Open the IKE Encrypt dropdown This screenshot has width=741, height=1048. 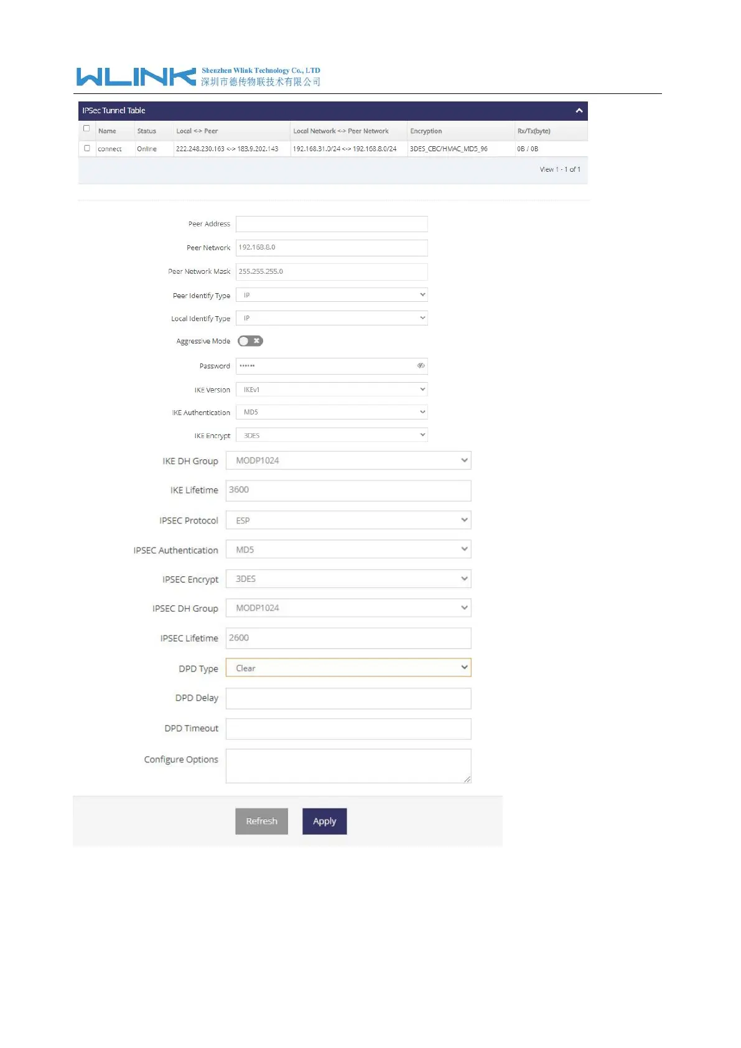(x=332, y=435)
